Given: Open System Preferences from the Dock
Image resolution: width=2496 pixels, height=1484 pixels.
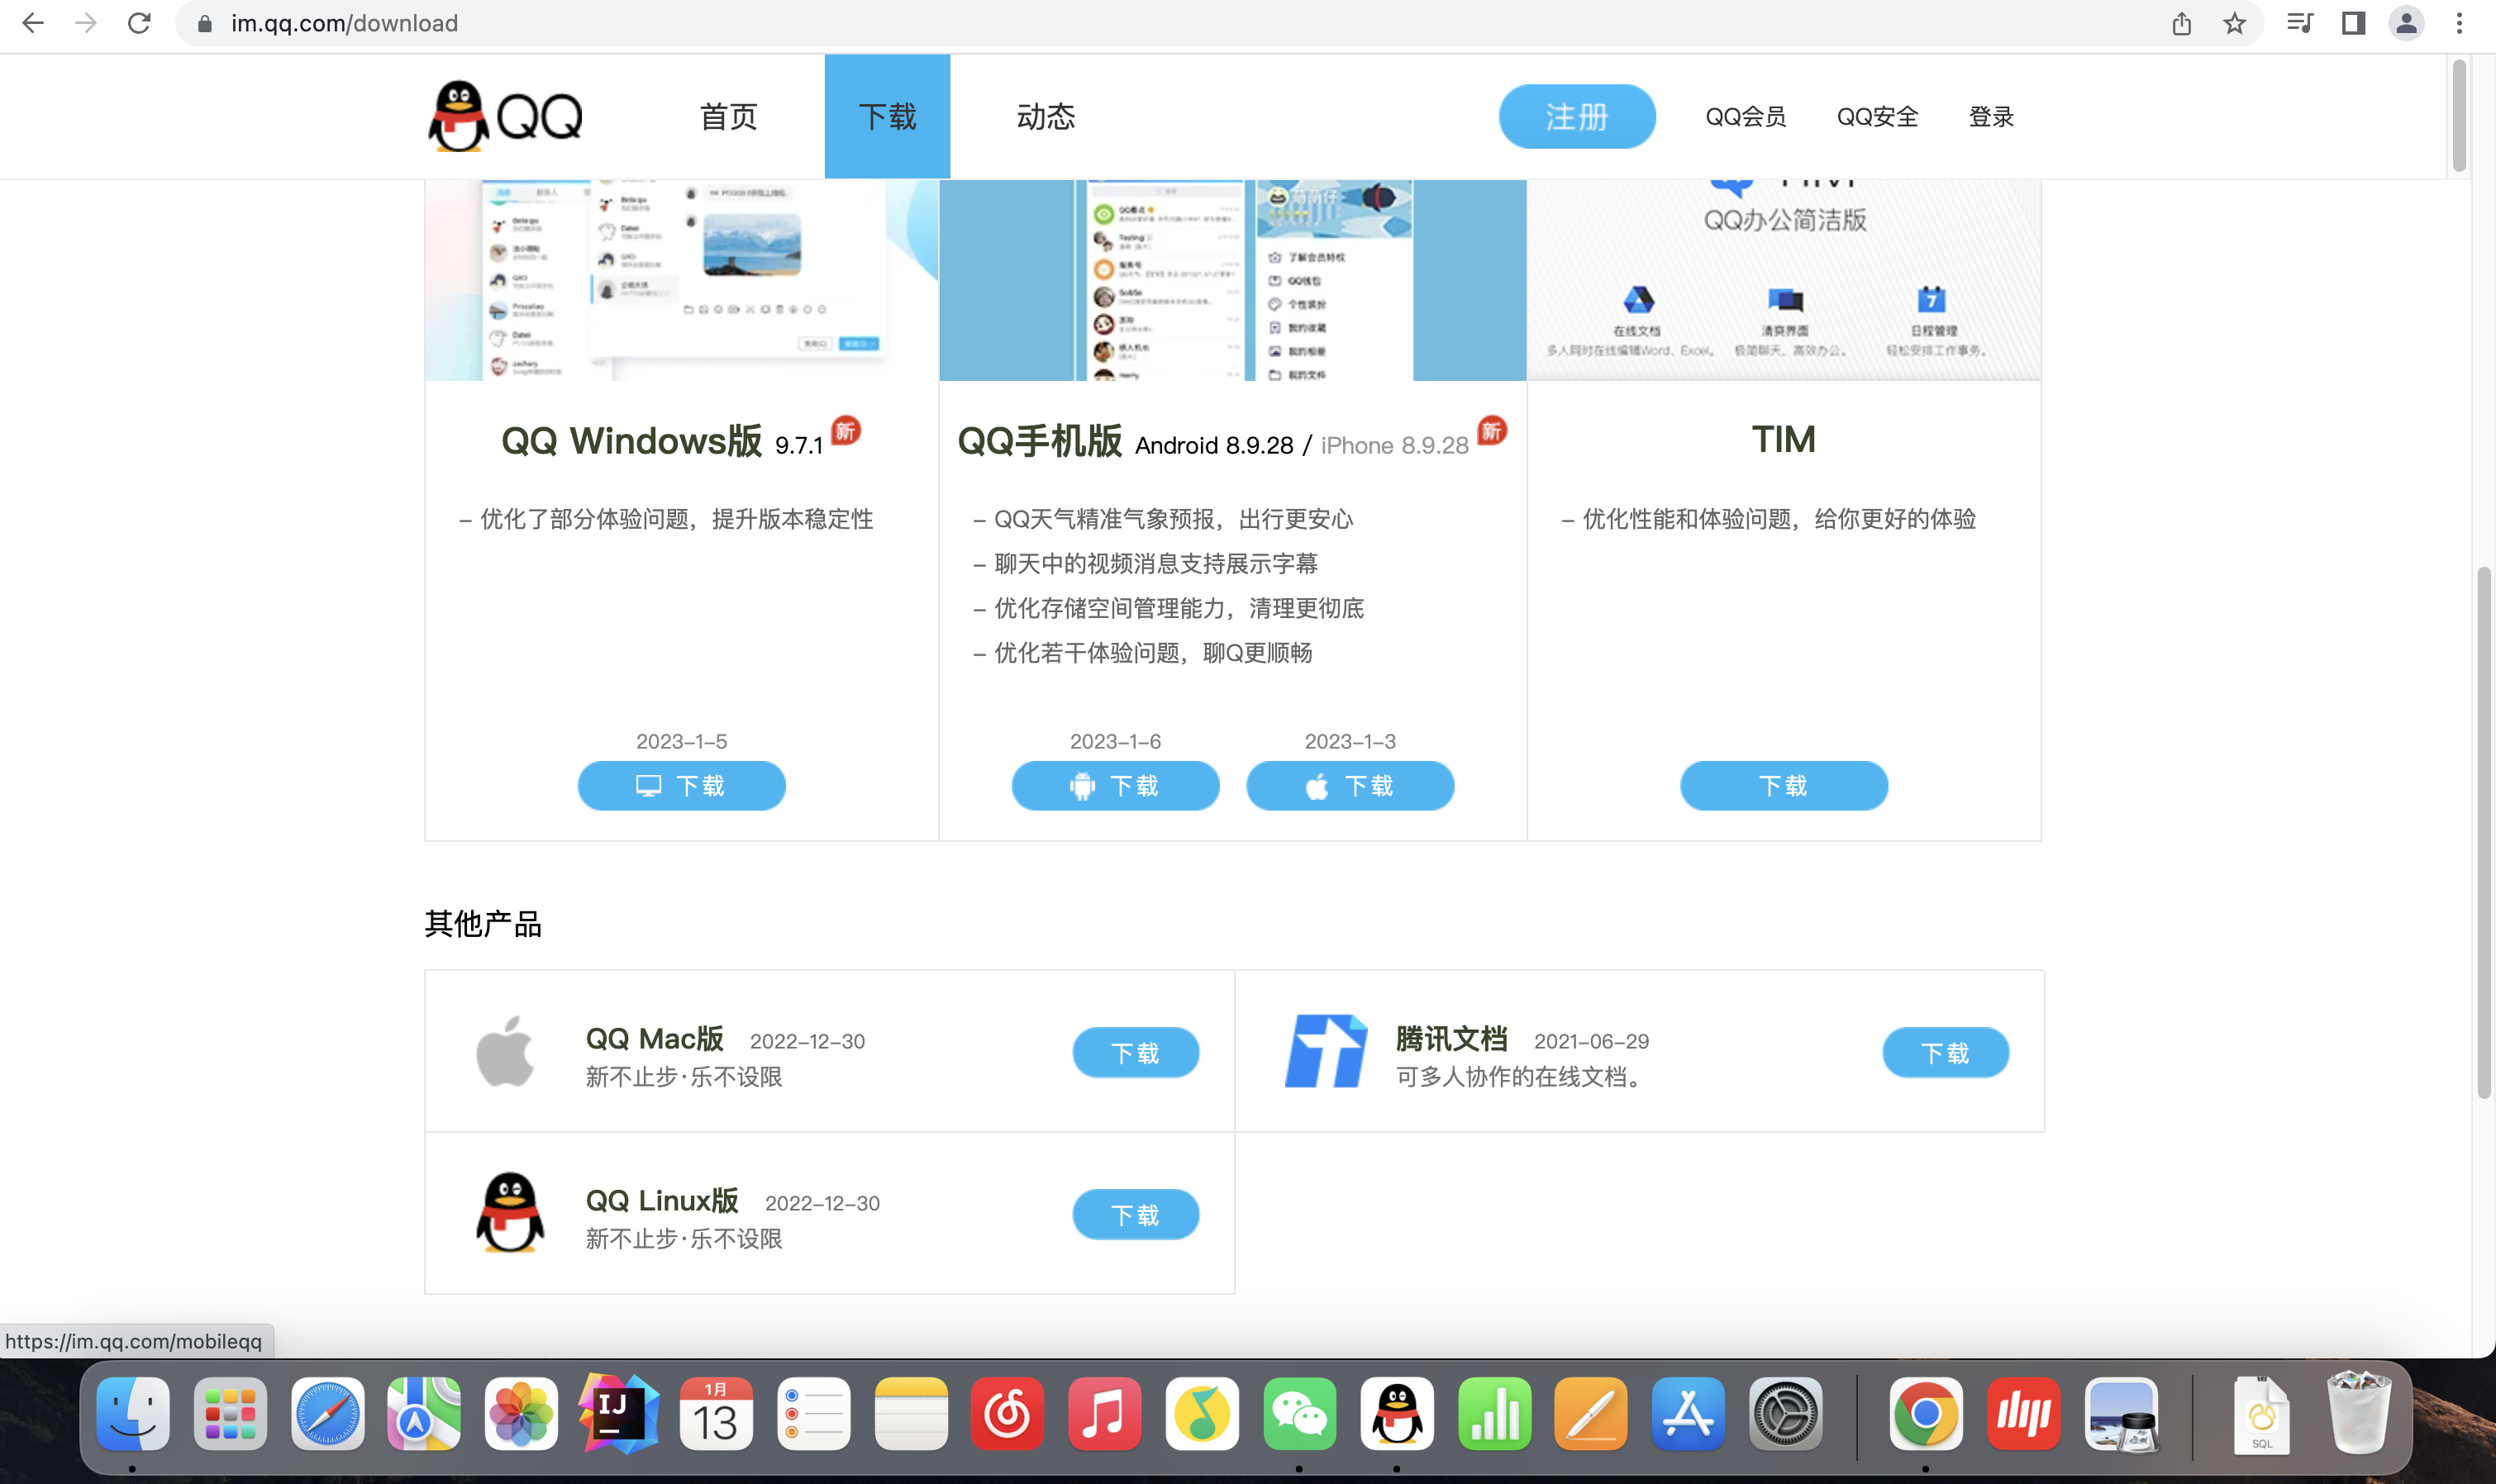Looking at the screenshot, I should (x=1785, y=1413).
